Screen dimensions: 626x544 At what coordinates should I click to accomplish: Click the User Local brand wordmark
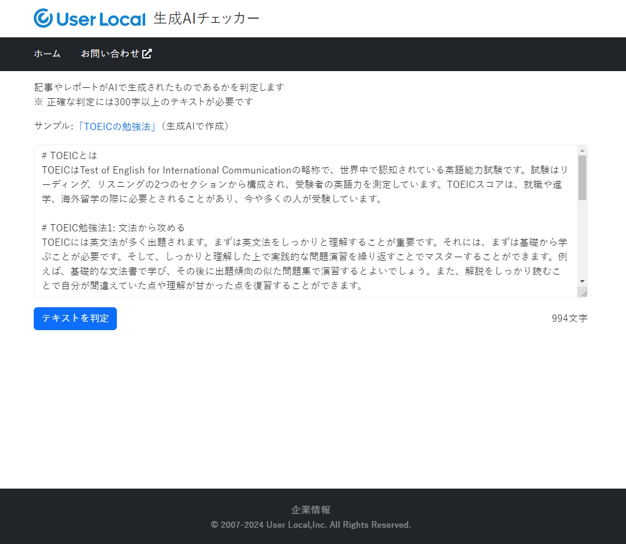point(101,19)
